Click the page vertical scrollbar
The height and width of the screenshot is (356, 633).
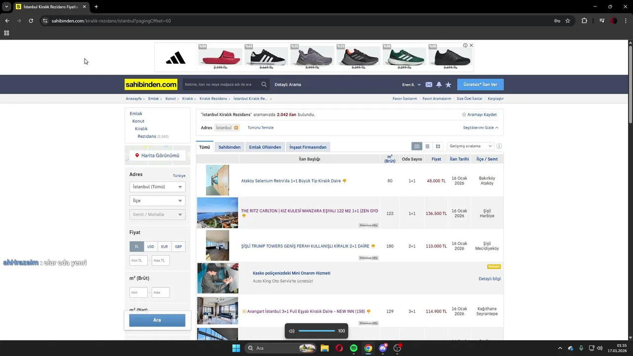pyautogui.click(x=631, y=84)
